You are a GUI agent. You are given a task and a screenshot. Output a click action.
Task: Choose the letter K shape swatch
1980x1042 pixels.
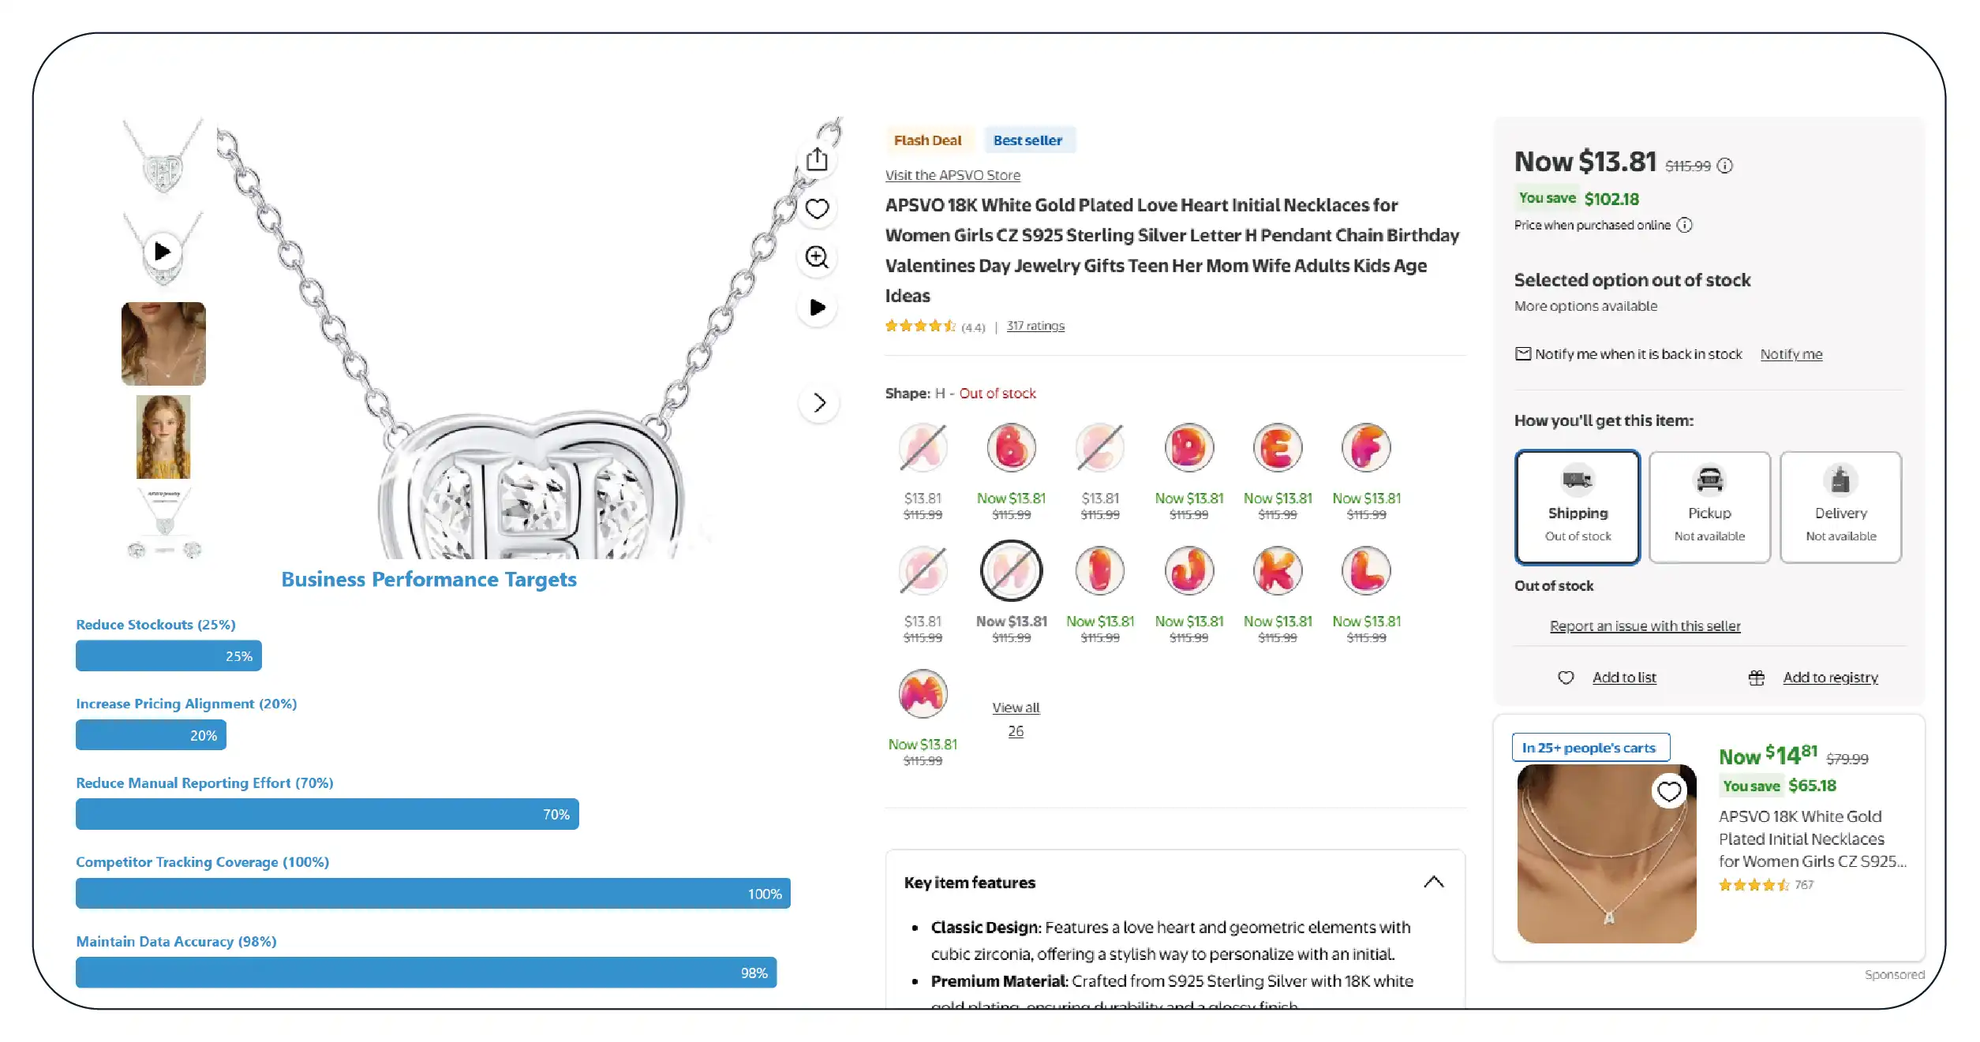coord(1278,571)
